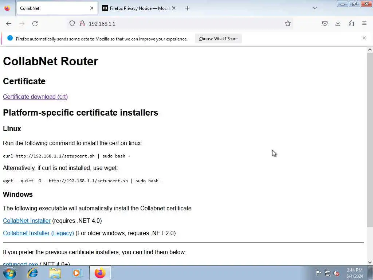Open Certificate download (crt) link
This screenshot has height=280, width=373.
pos(35,97)
